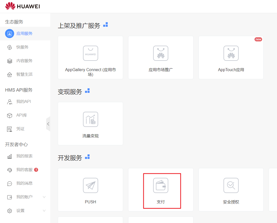Open the 安全授权 checkmark magnifier icon
277x223 pixels.
(231, 185)
